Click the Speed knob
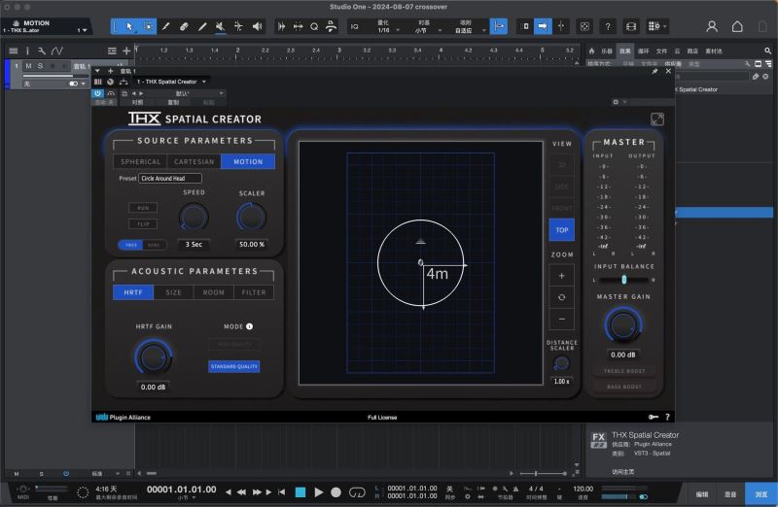This screenshot has width=778, height=507. pos(194,217)
